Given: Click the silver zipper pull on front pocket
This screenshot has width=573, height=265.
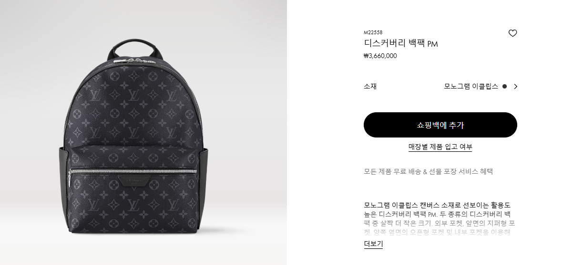Looking at the screenshot, I should point(70,180).
